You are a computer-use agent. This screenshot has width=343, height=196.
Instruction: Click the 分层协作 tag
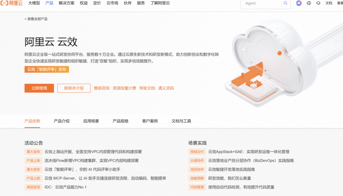tap(197, 161)
